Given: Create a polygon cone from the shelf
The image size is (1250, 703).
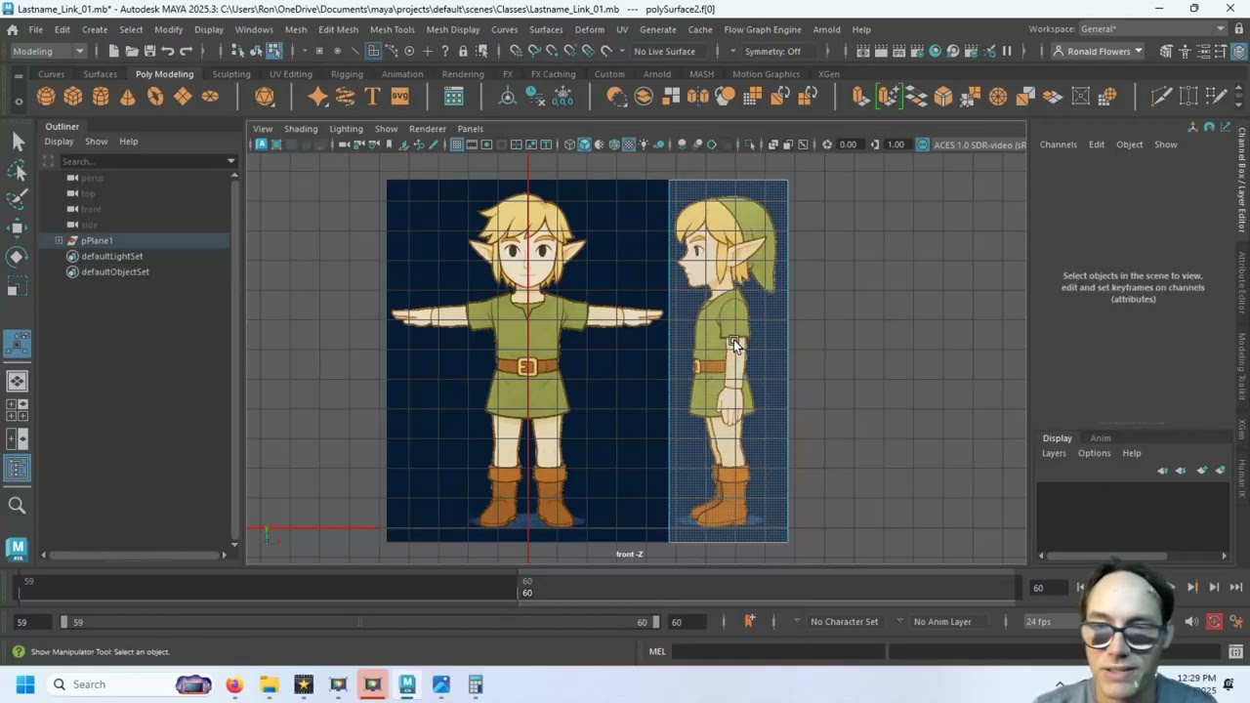Looking at the screenshot, I should tap(128, 96).
